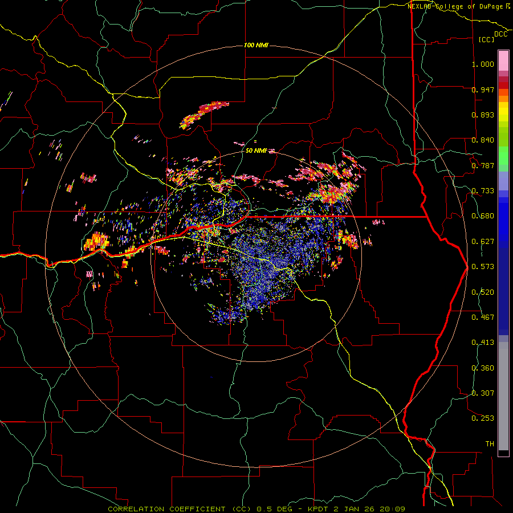Click the 0.360 scale value
Viewport: 513px width, 513px height.
click(483, 368)
